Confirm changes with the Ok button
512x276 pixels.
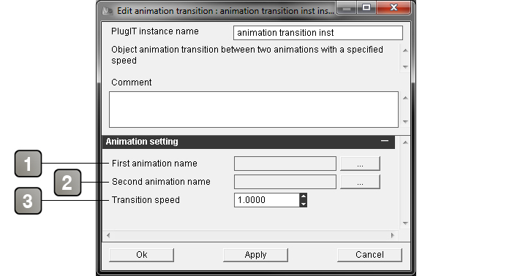141,255
